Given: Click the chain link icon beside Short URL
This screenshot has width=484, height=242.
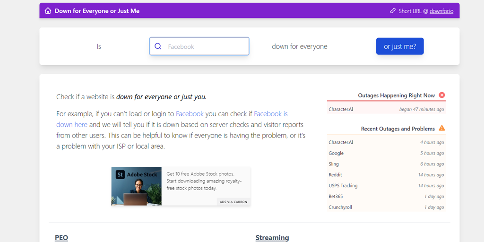Looking at the screenshot, I should coord(393,11).
